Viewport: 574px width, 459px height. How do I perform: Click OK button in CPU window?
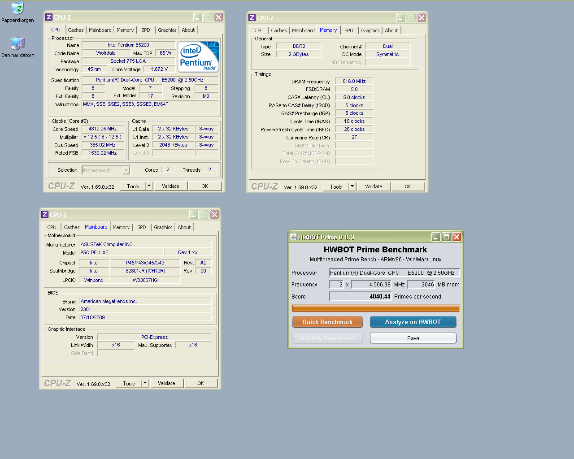tap(204, 186)
